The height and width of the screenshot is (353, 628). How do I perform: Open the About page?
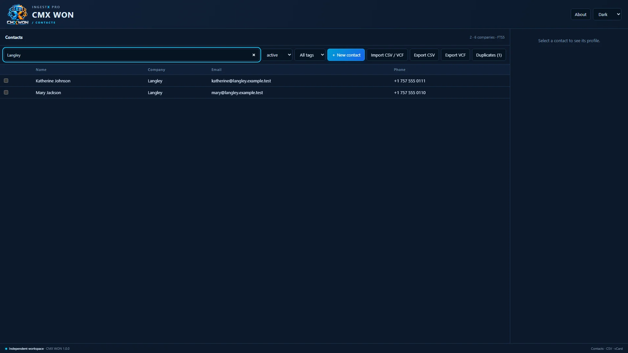point(581,14)
